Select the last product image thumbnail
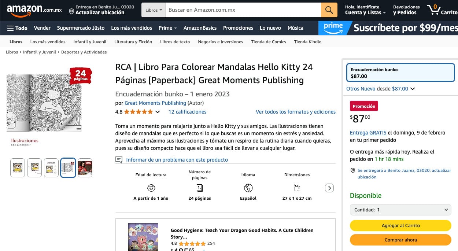 tap(85, 168)
